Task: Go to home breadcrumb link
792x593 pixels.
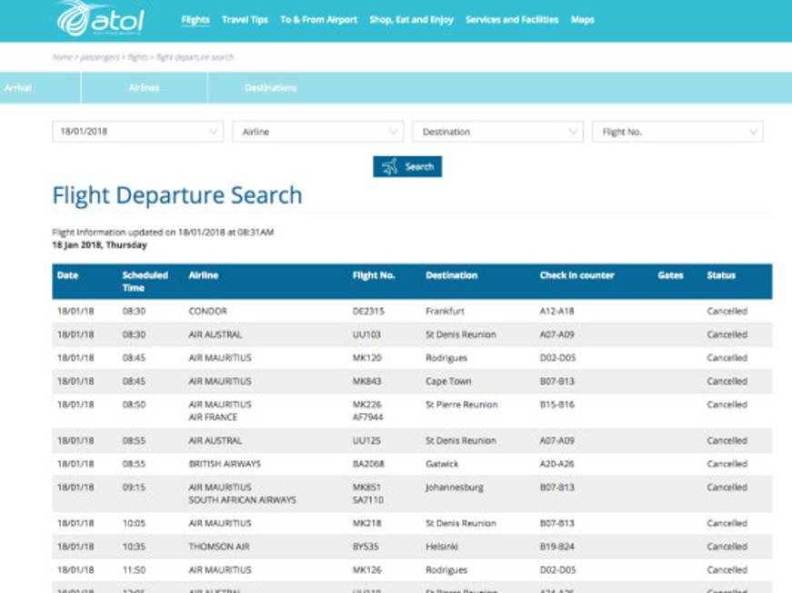Action: pos(62,57)
